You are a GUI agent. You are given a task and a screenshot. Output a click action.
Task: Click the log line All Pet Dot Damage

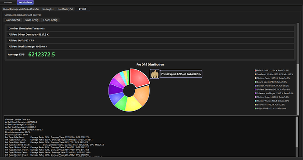pyautogui.click(x=19, y=124)
